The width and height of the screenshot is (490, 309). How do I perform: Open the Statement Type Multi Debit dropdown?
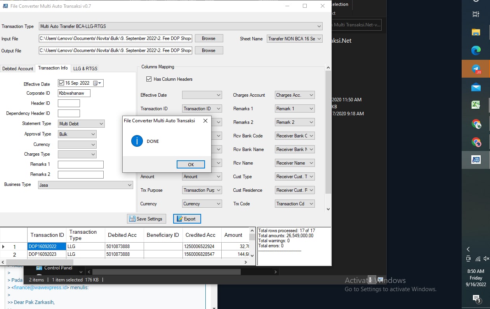81,124
